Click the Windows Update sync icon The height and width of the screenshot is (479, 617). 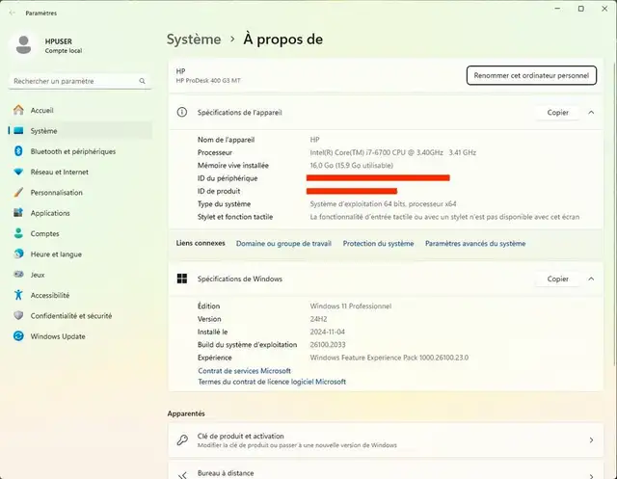18,335
